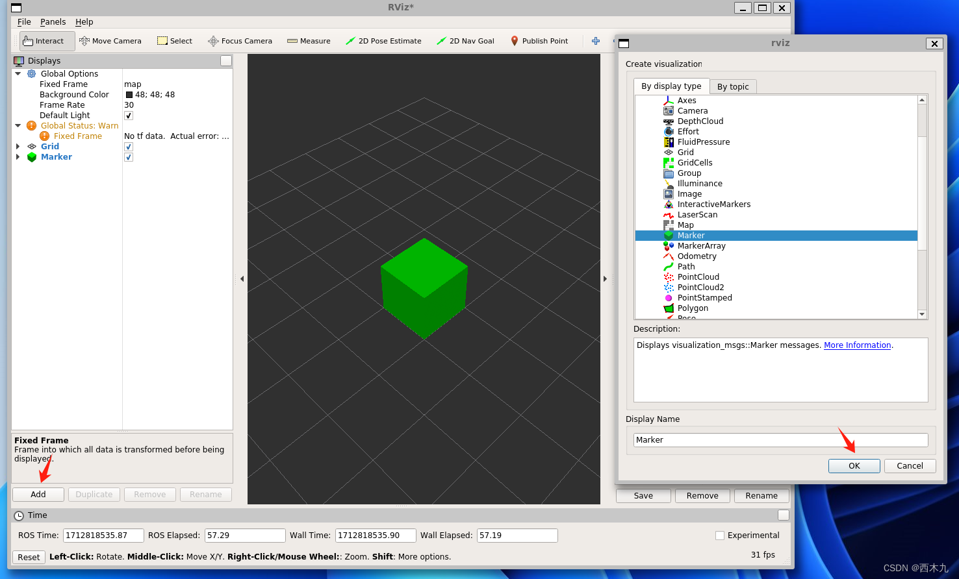Image resolution: width=959 pixels, height=579 pixels.
Task: Click the blue plus add-tool icon
Action: (596, 41)
